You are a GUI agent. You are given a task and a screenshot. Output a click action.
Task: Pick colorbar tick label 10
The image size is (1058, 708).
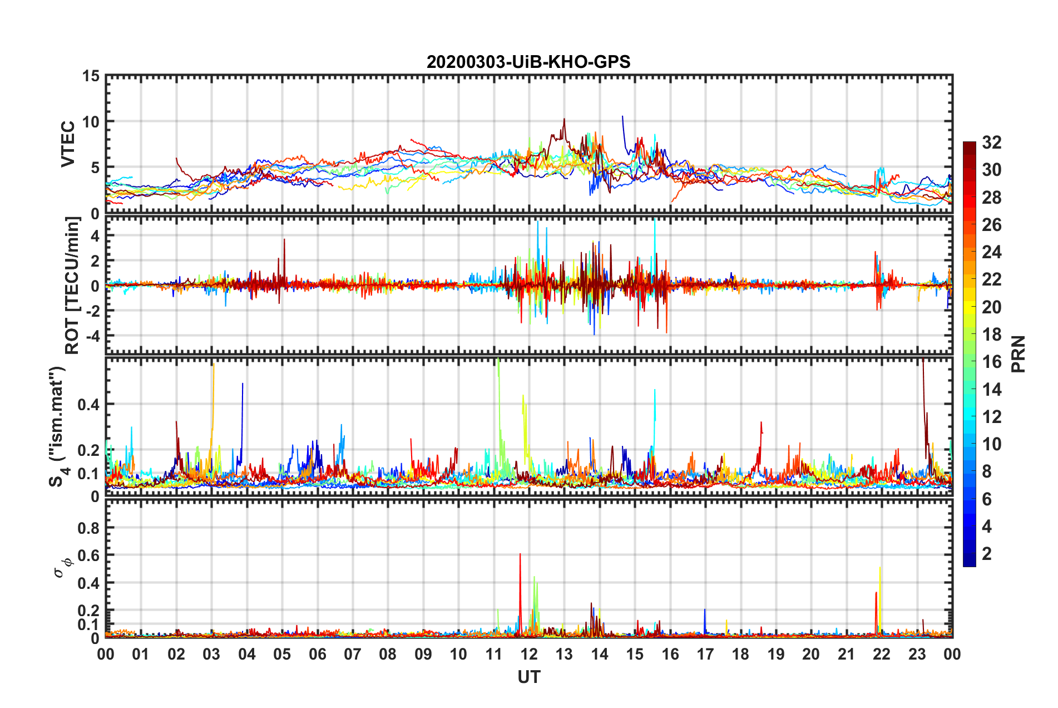click(x=991, y=444)
